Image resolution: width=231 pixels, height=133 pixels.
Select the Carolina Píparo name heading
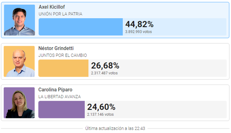pos(55,90)
